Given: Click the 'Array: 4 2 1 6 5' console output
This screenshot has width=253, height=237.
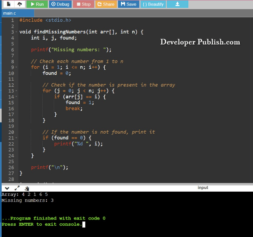Looking at the screenshot, I should tap(25, 194).
